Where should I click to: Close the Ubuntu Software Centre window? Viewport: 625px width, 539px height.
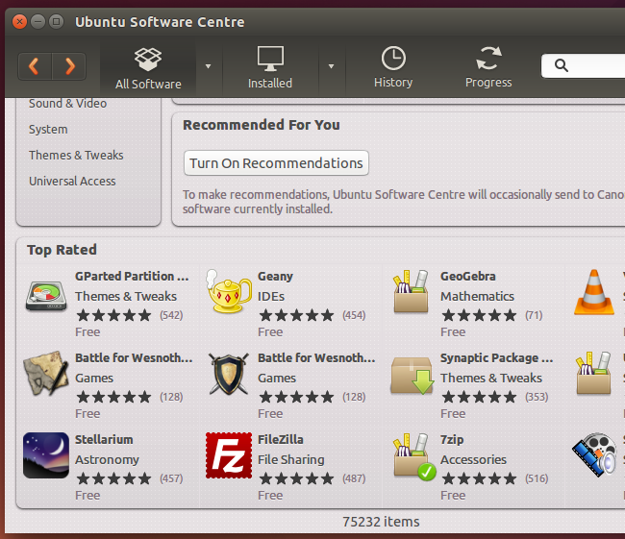[19, 21]
